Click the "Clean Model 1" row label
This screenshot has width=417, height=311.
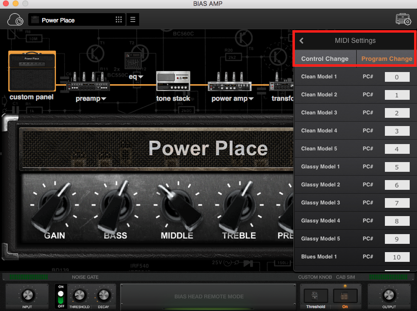pyautogui.click(x=319, y=76)
